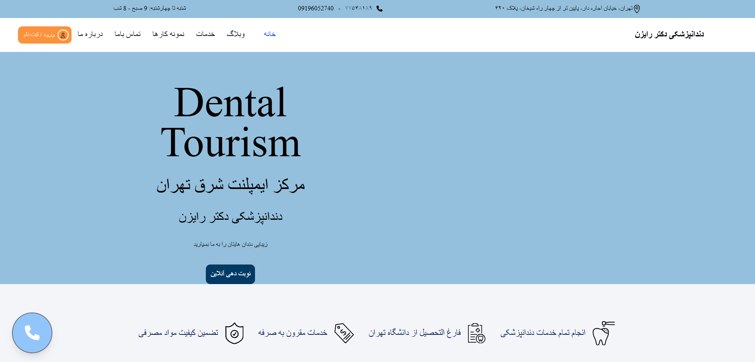Click the working hours text شنبه تا چهارشنبه

150,8
